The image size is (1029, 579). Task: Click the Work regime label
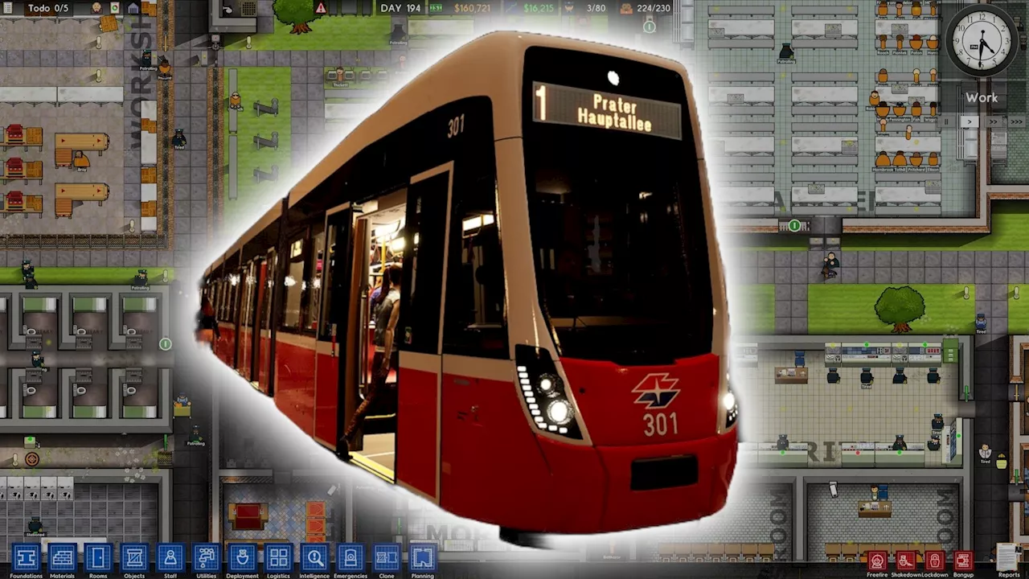point(982,97)
